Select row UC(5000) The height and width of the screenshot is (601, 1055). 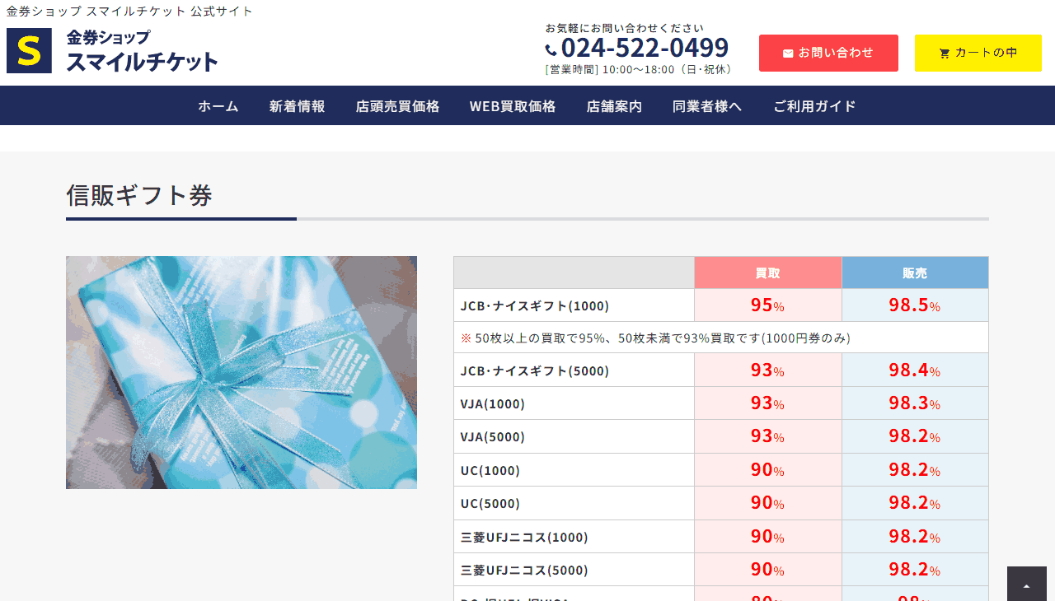point(721,503)
